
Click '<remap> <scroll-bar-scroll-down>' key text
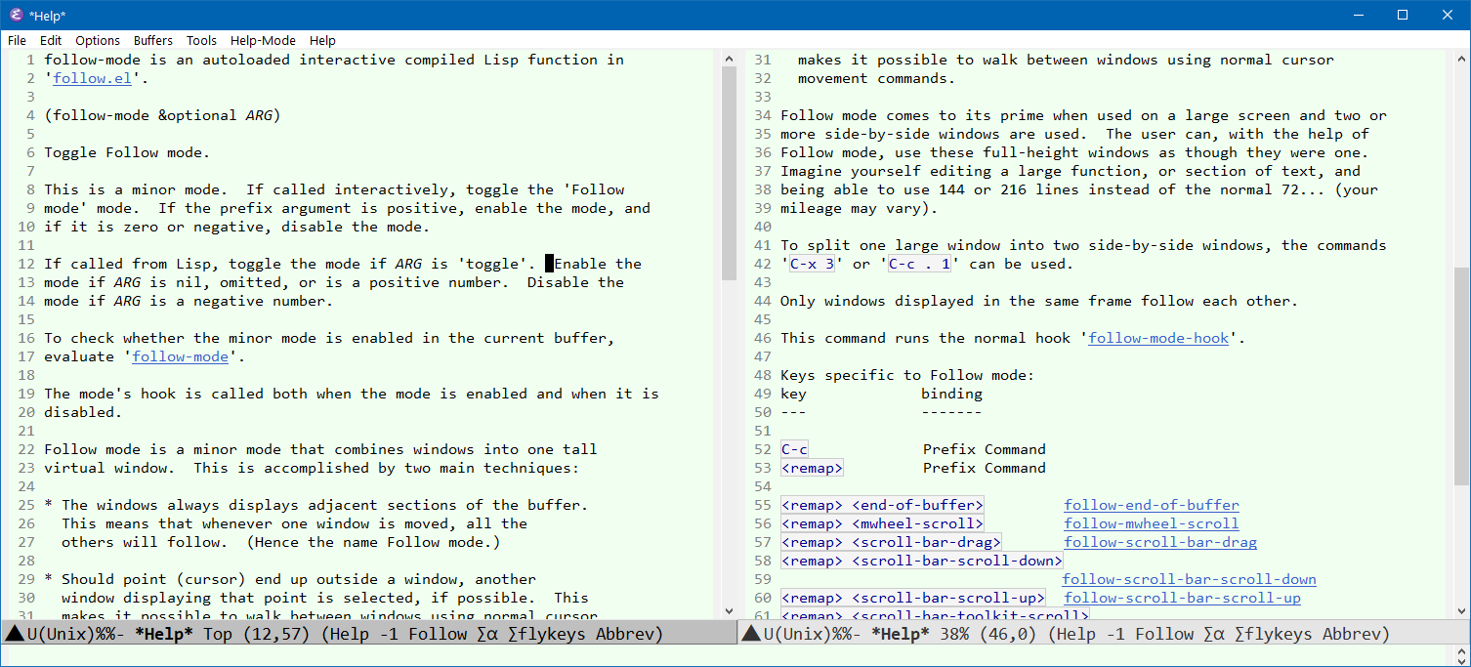[x=922, y=561]
